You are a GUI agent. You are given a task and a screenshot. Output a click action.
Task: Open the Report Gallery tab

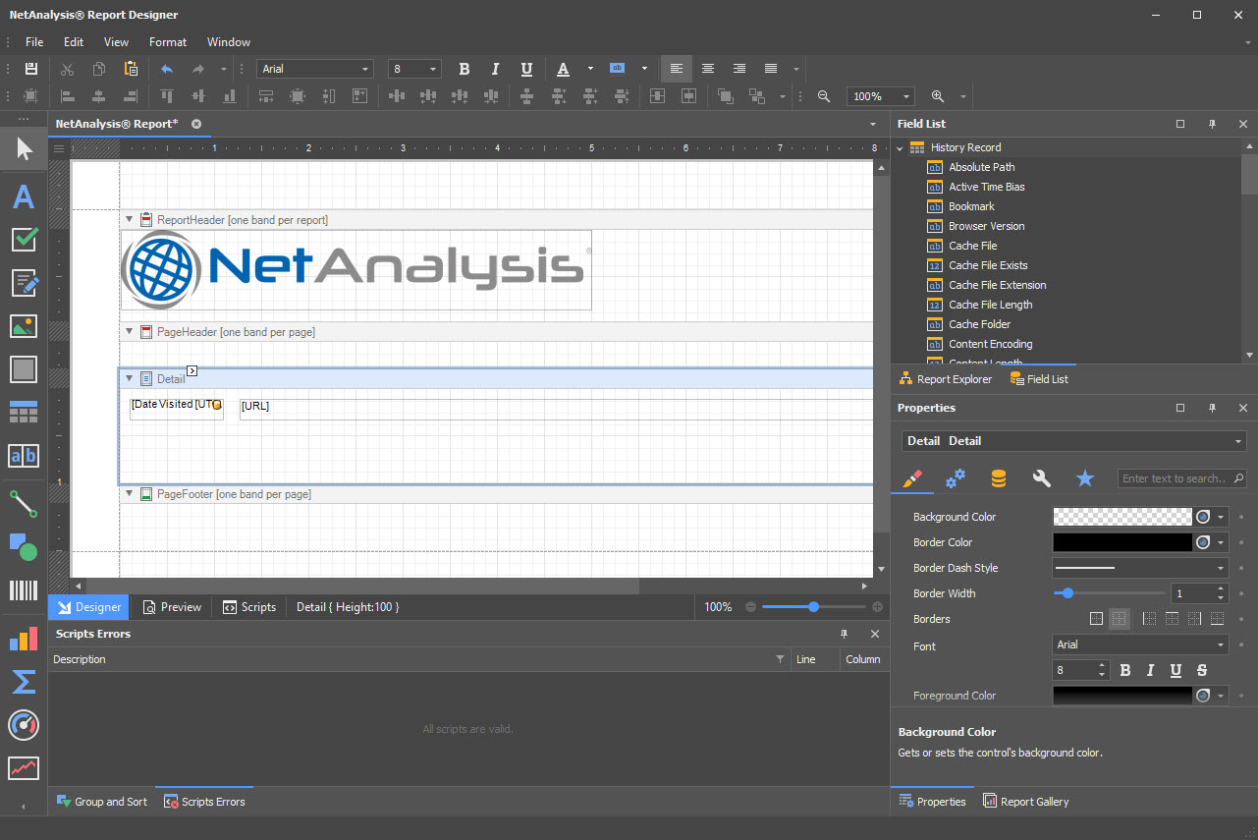click(x=1026, y=802)
